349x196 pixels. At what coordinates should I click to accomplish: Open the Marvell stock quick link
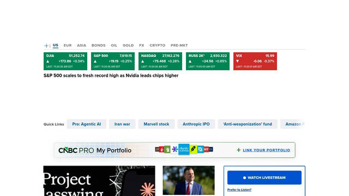[x=157, y=124]
